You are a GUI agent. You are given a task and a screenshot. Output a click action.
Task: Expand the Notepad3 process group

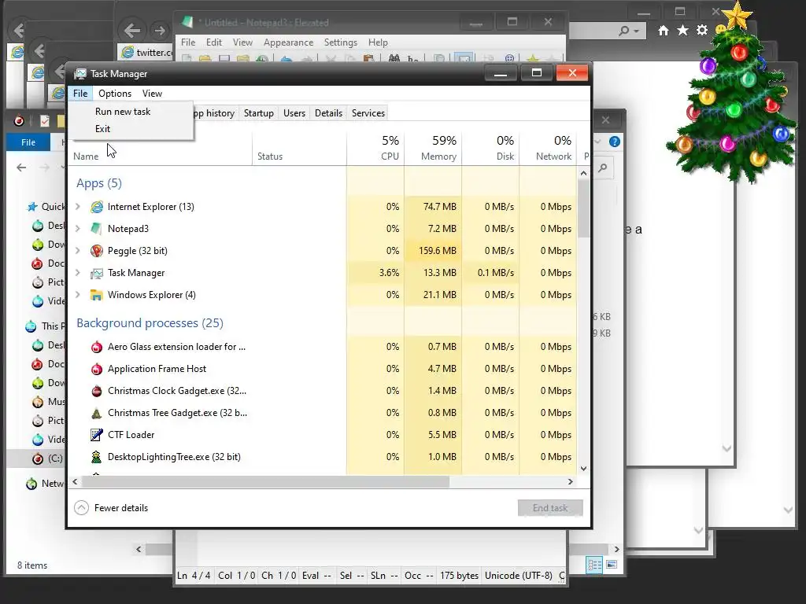(78, 229)
